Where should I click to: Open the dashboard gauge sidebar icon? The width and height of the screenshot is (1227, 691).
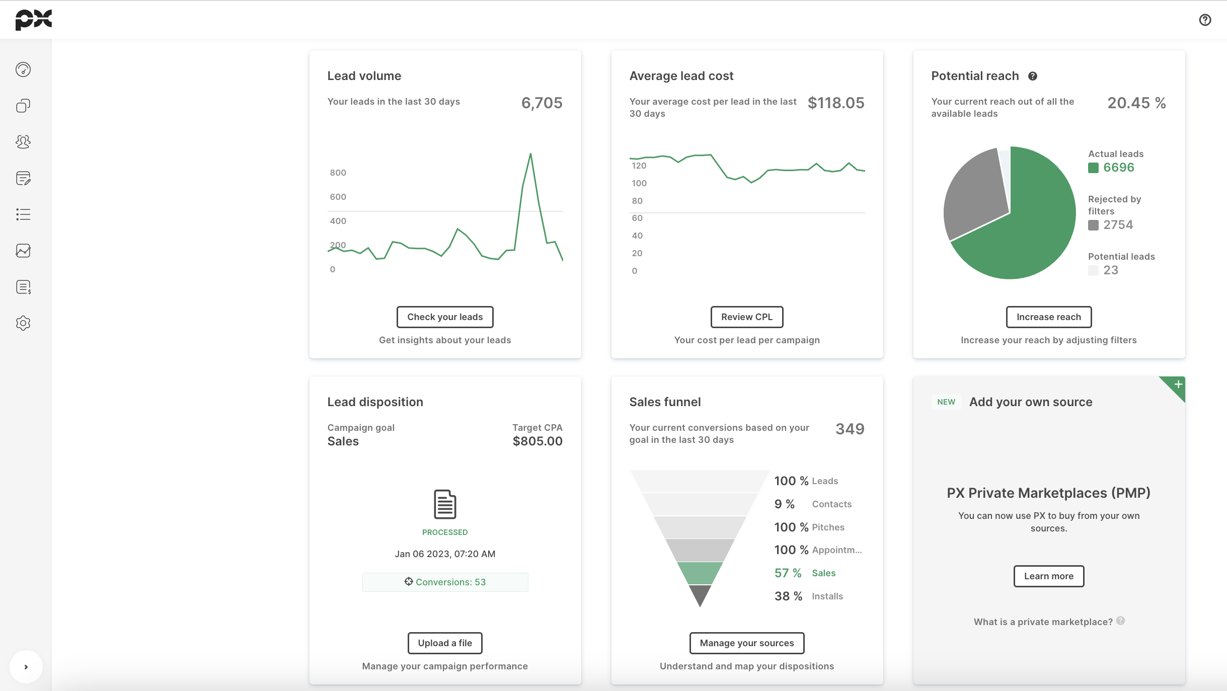click(x=23, y=69)
